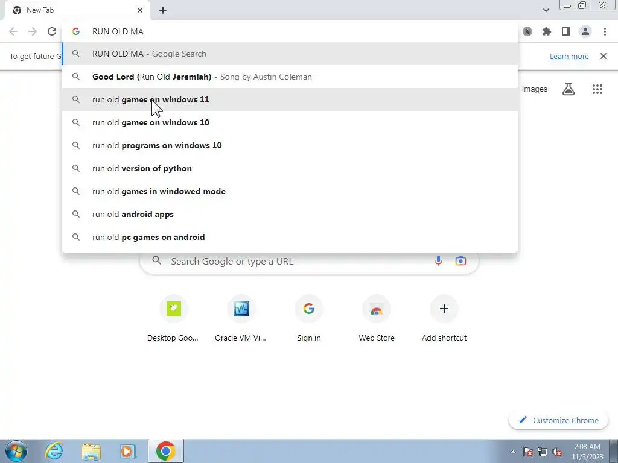Launch Internet Explorer from taskbar
This screenshot has width=618, height=463.
coord(54,451)
